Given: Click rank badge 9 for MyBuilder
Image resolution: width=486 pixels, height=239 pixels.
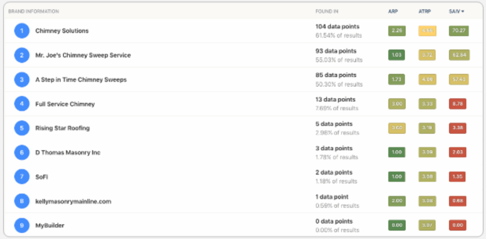Looking at the screenshot, I should (x=21, y=226).
